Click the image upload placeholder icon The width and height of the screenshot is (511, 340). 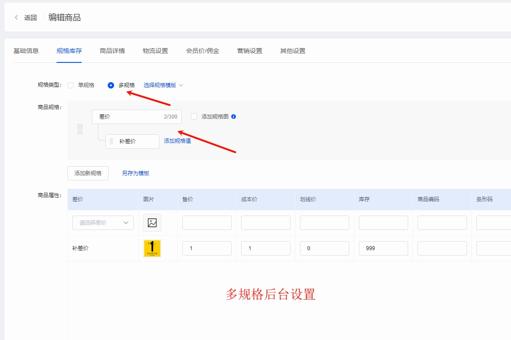(152, 223)
